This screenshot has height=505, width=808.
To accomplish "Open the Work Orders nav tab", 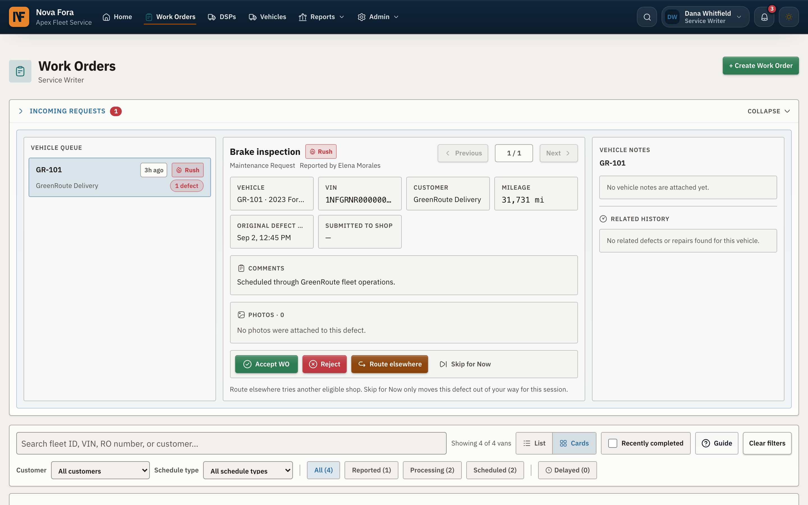I will (170, 17).
